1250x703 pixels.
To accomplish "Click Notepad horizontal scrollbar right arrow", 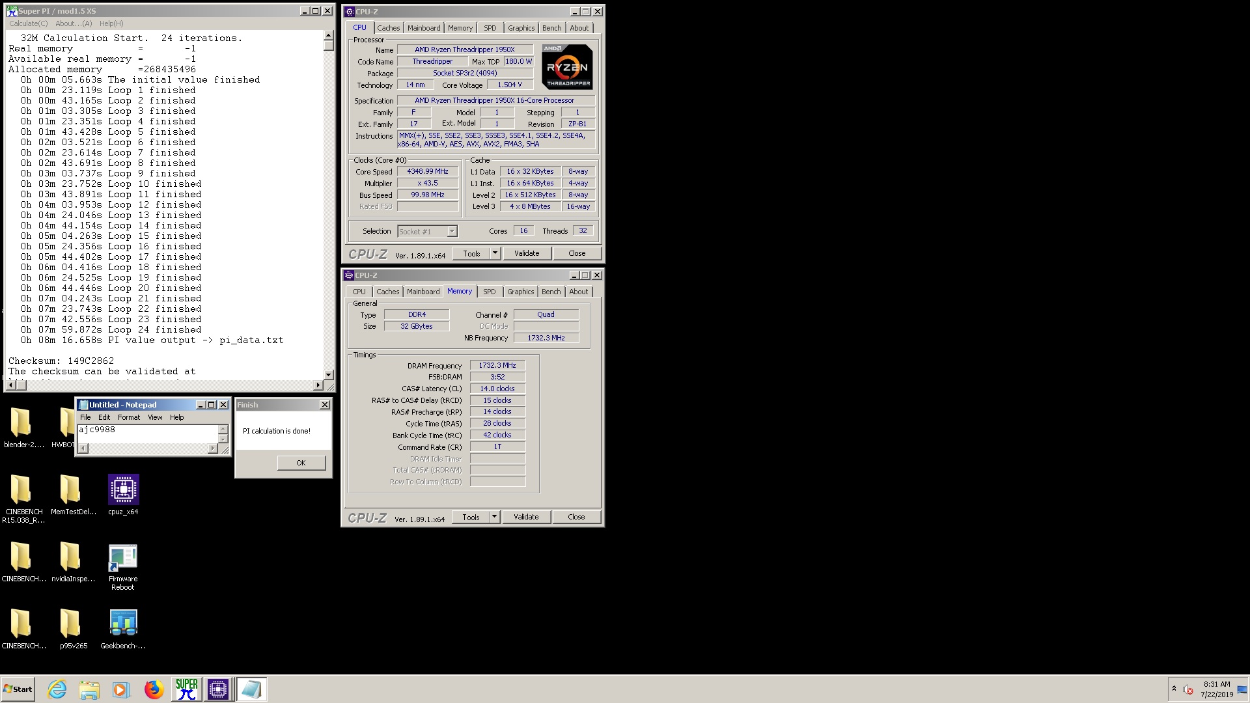I will coord(212,448).
